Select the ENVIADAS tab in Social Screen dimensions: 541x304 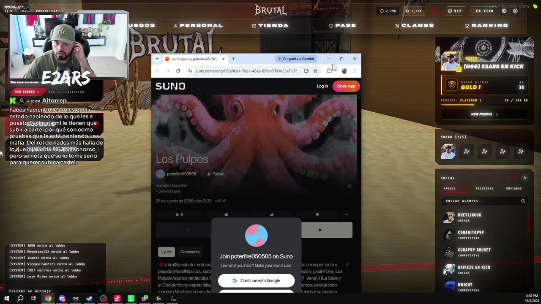click(514, 188)
